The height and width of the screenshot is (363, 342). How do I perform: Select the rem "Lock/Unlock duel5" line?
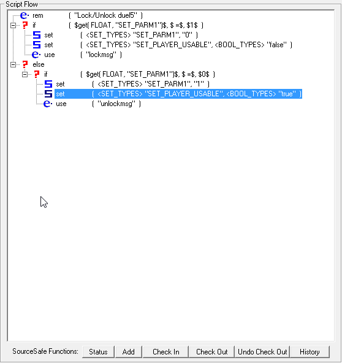(x=88, y=15)
